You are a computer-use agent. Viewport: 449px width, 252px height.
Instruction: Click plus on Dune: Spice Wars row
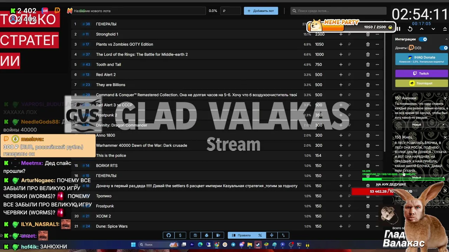click(x=341, y=226)
